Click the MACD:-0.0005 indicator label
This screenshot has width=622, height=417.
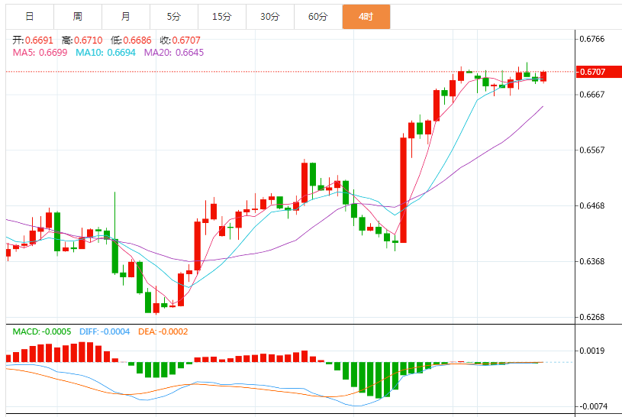(x=42, y=331)
